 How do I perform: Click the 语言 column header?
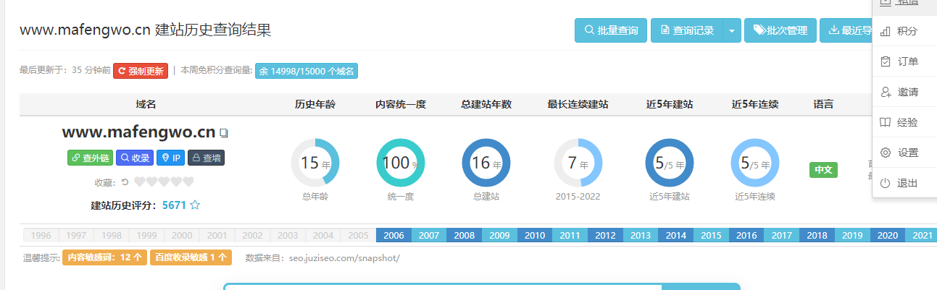click(823, 104)
